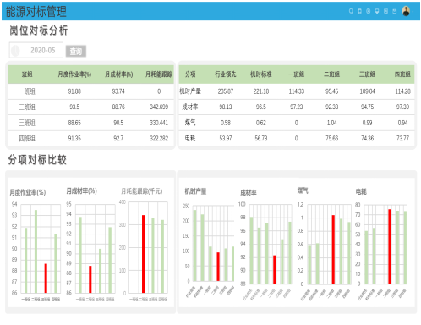The width and height of the screenshot is (421, 325).
Task: Click the value 330.441 energy cell
Action: point(159,123)
